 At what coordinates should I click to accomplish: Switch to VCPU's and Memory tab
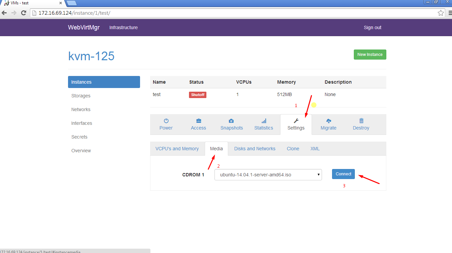177,149
